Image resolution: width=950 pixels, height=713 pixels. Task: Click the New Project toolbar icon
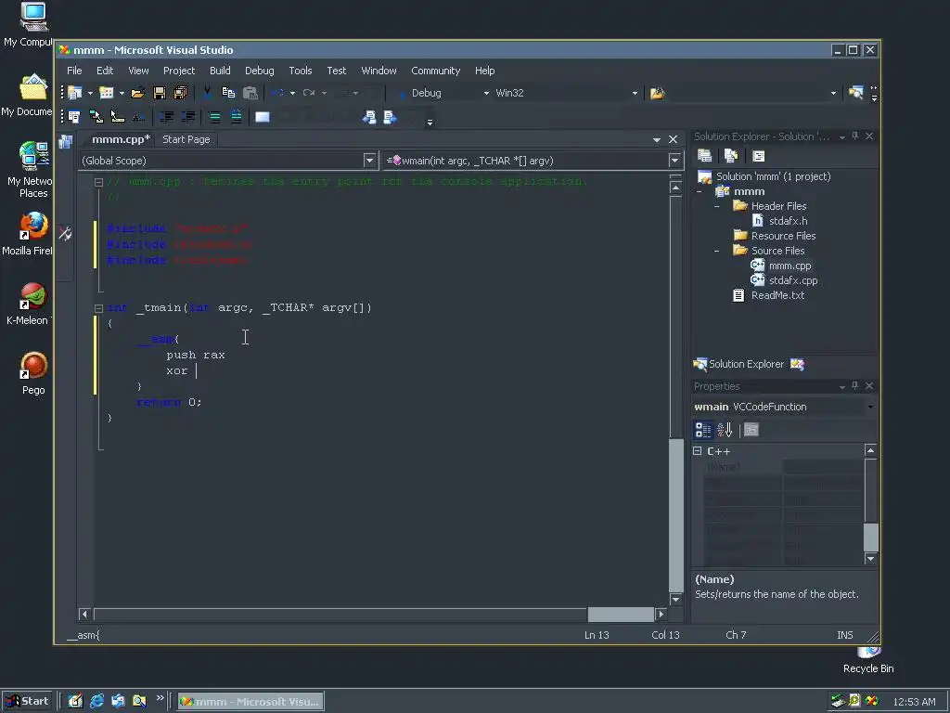click(75, 93)
